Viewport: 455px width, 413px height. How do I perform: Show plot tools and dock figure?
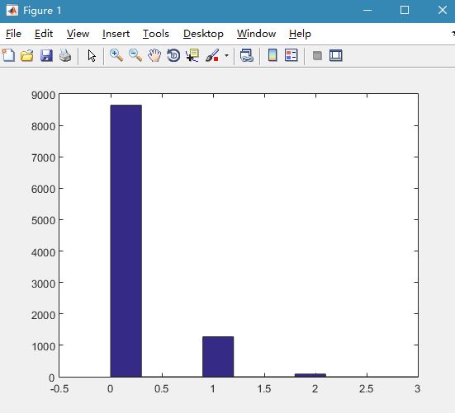pos(336,55)
